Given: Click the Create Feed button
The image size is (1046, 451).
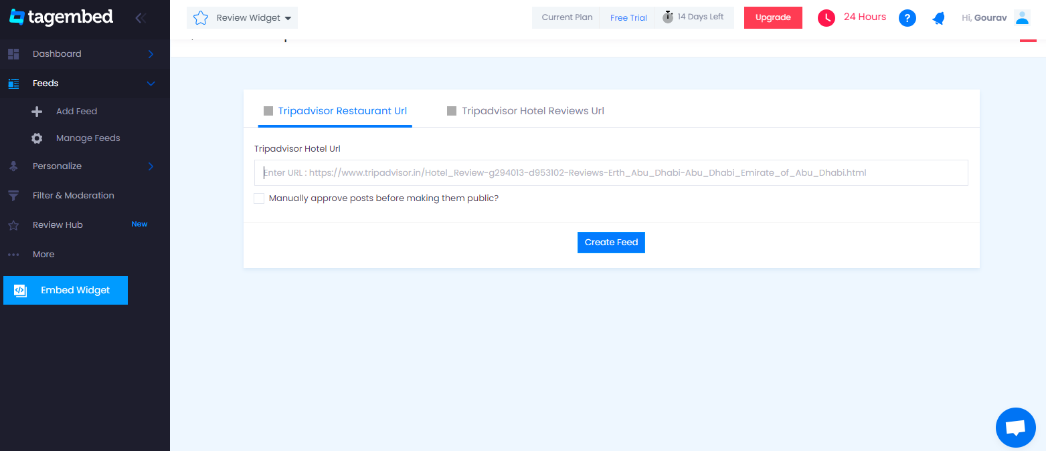Looking at the screenshot, I should click(611, 243).
